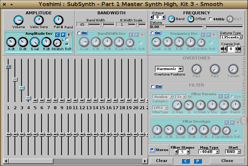Click harmonic 1 magnitude slider handle

pos(8,66)
